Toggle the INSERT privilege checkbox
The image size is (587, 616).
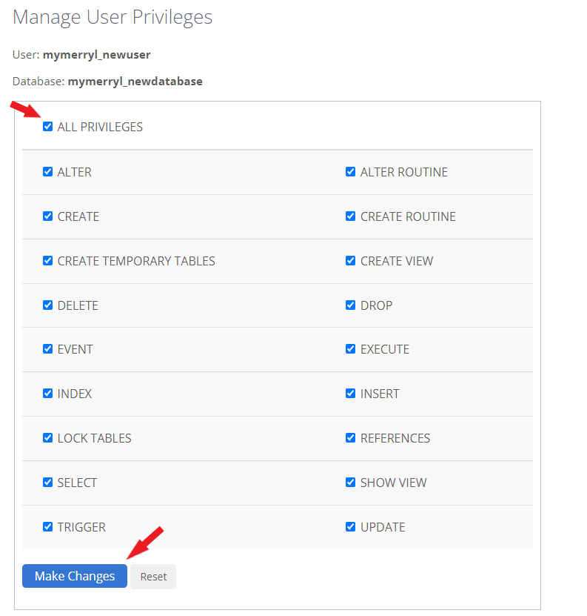350,394
